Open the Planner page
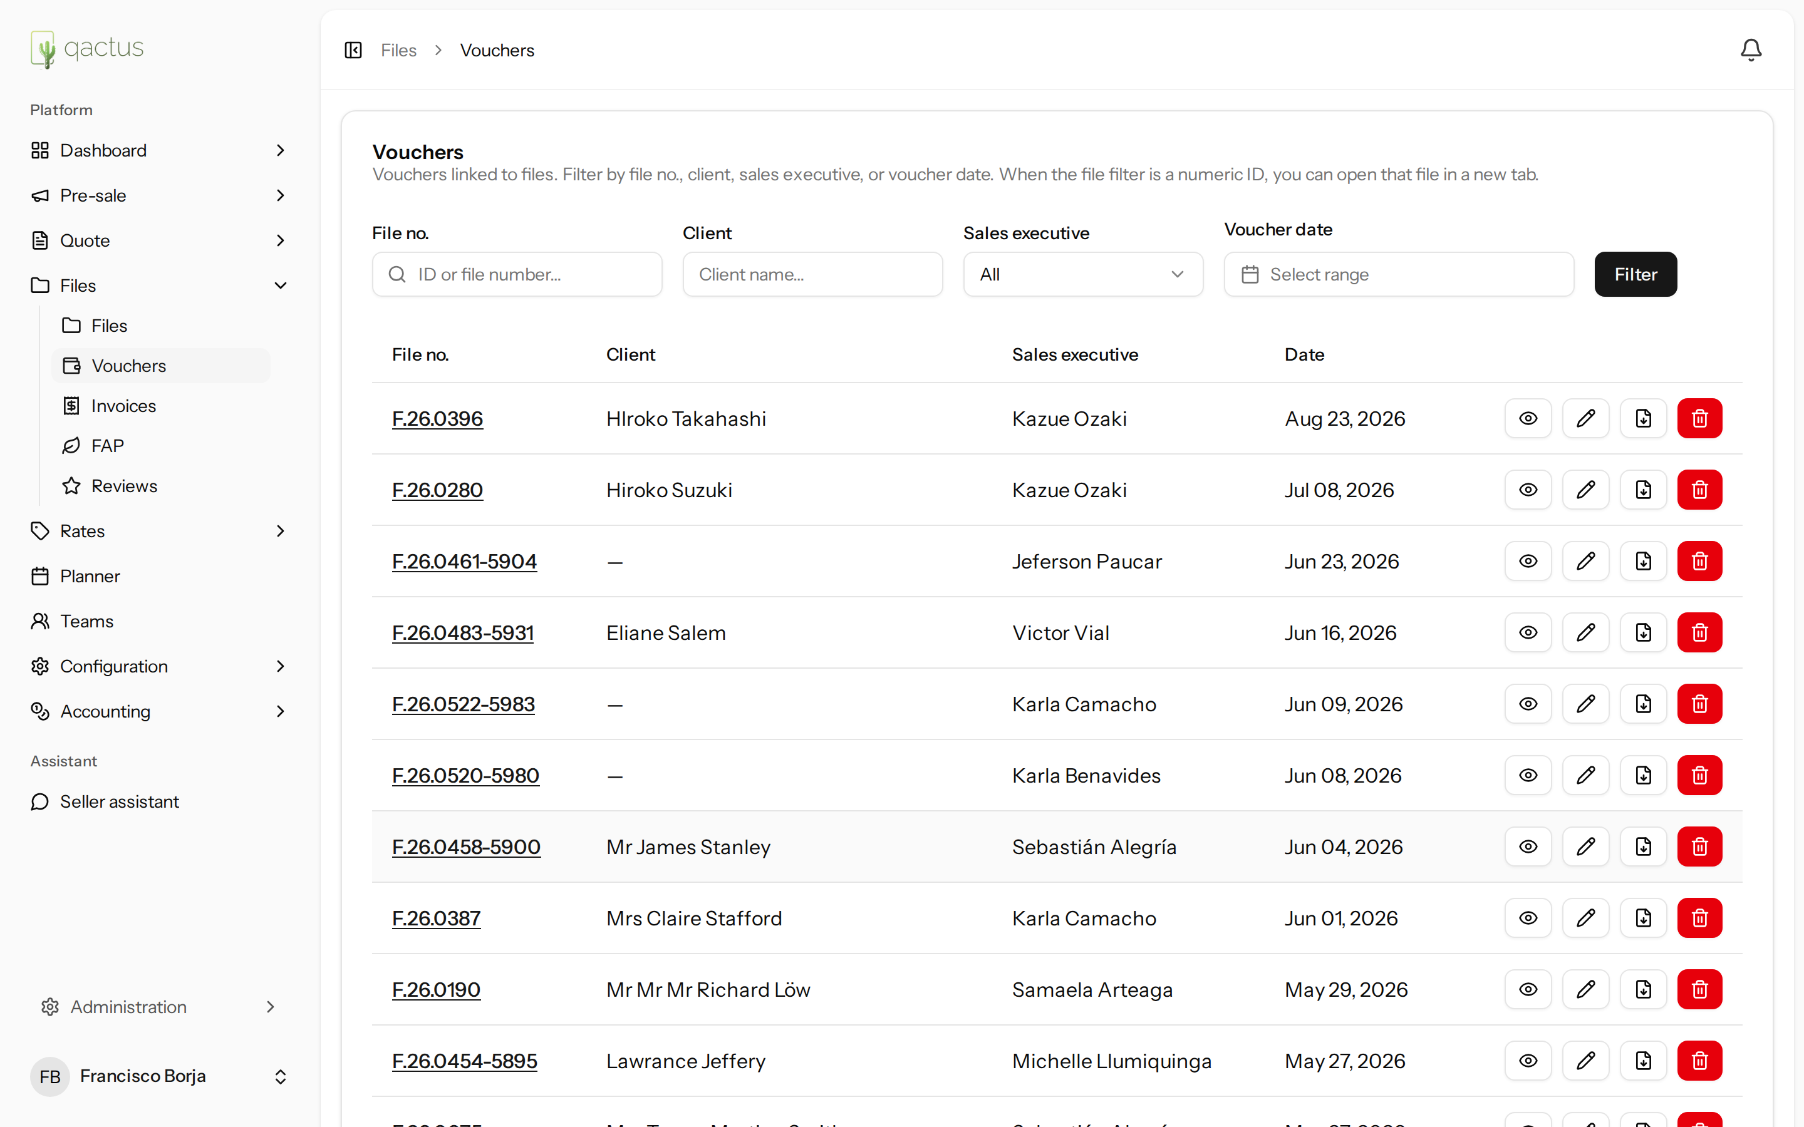The width and height of the screenshot is (1804, 1127). pos(158,576)
